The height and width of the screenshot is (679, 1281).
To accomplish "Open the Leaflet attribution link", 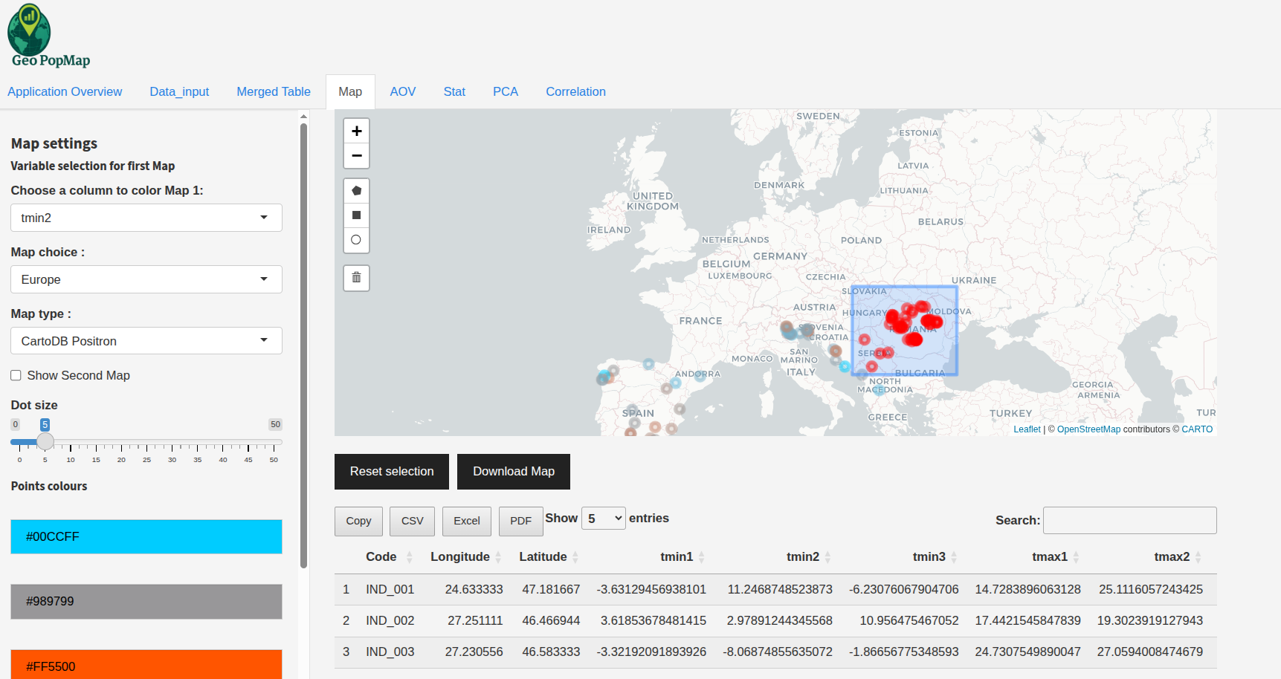I will [1027, 429].
